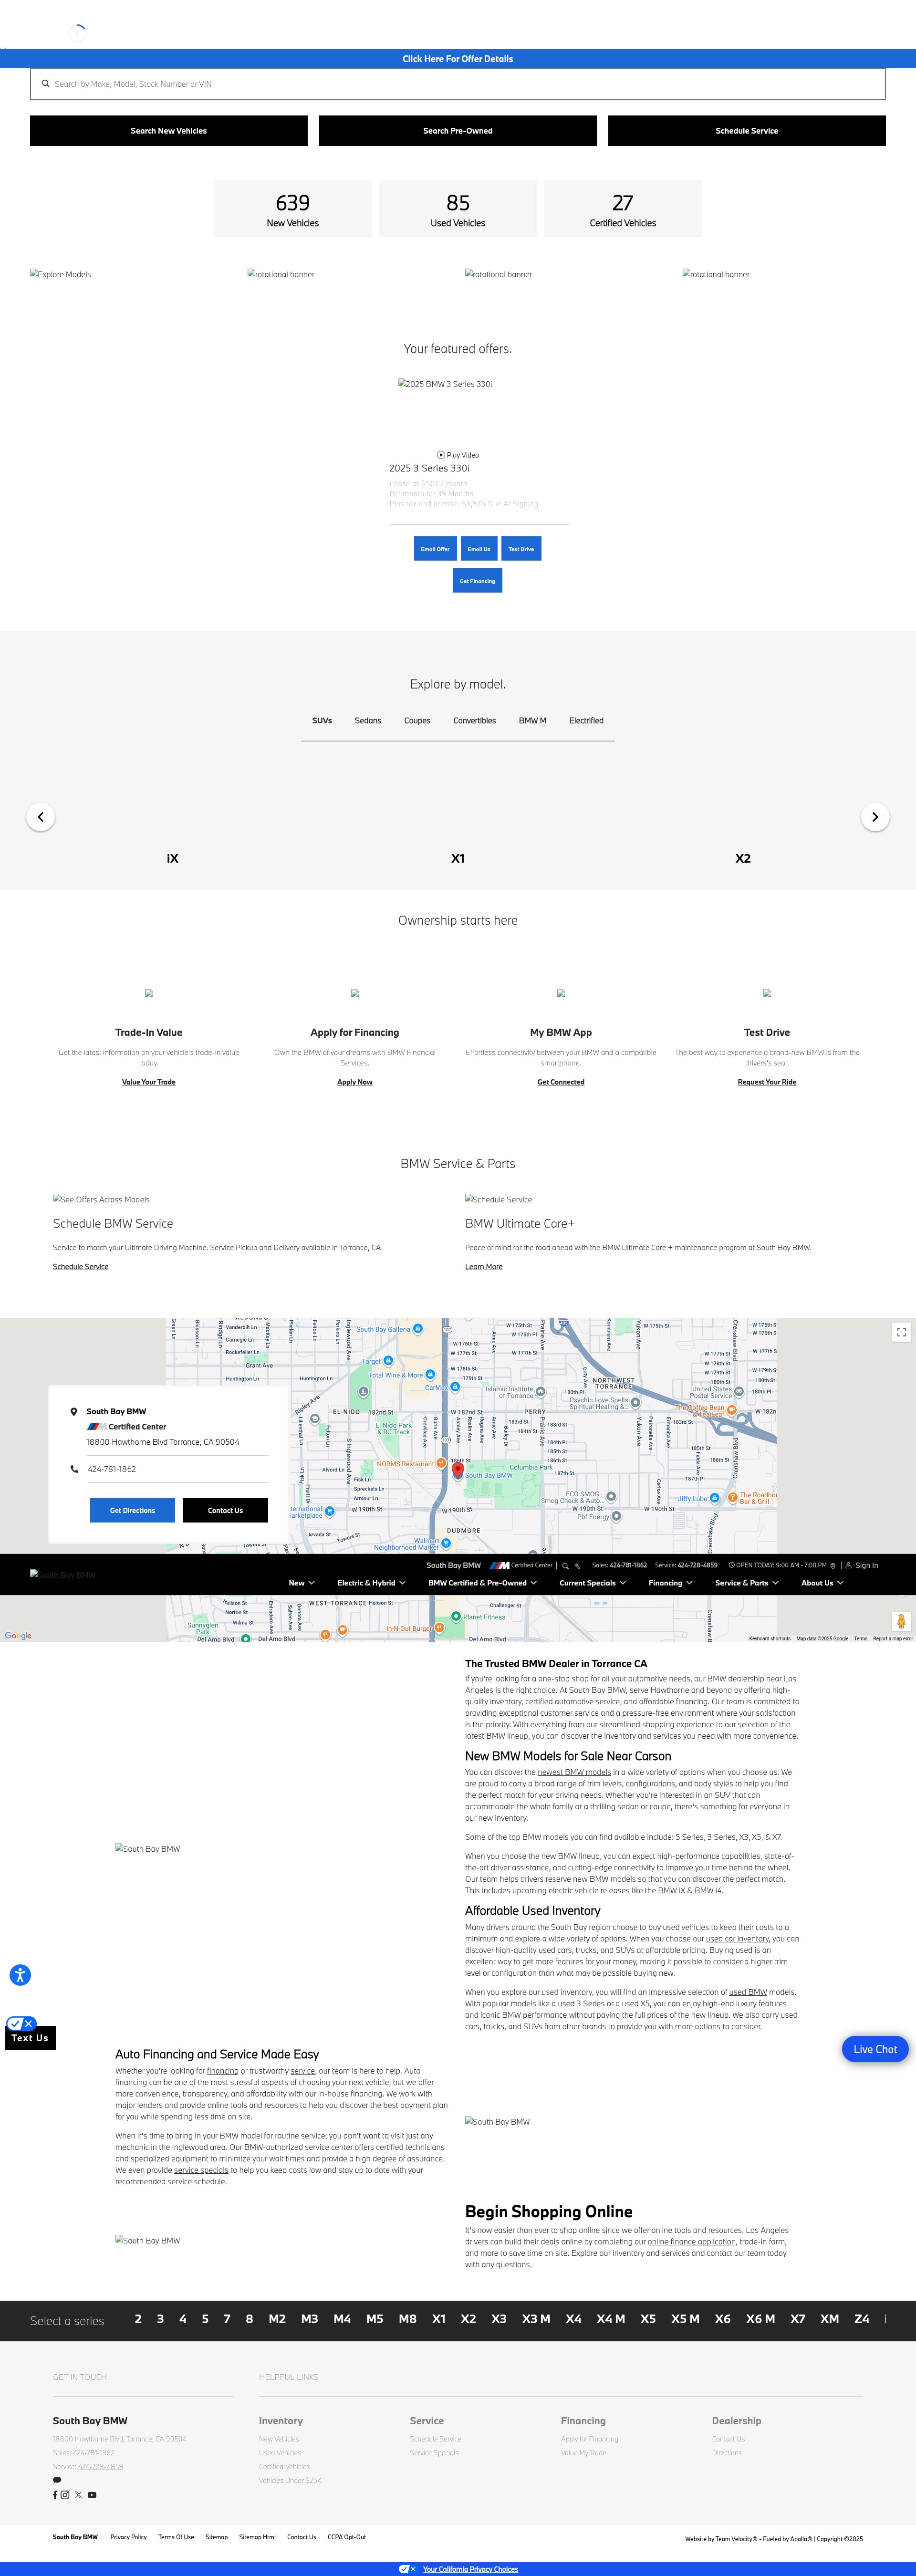Select the Convertibles tab
The height and width of the screenshot is (2576, 916).
474,721
